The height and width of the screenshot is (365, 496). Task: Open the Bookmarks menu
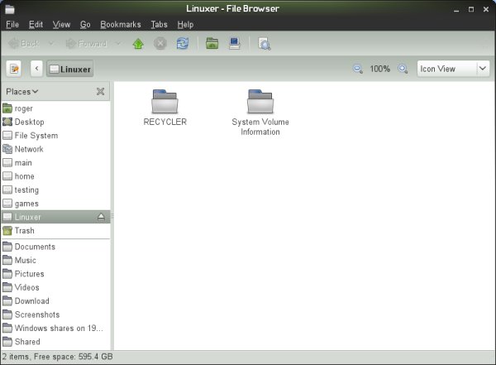[121, 24]
